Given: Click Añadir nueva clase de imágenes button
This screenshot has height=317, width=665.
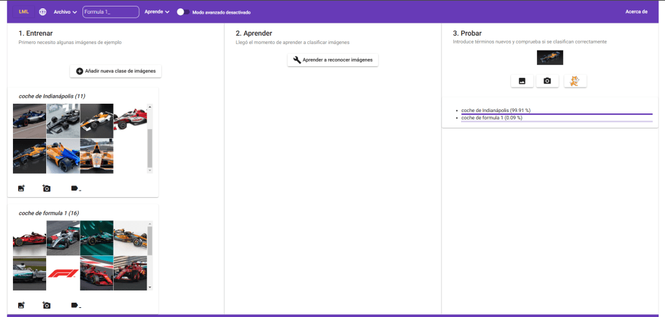Looking at the screenshot, I should [115, 71].
